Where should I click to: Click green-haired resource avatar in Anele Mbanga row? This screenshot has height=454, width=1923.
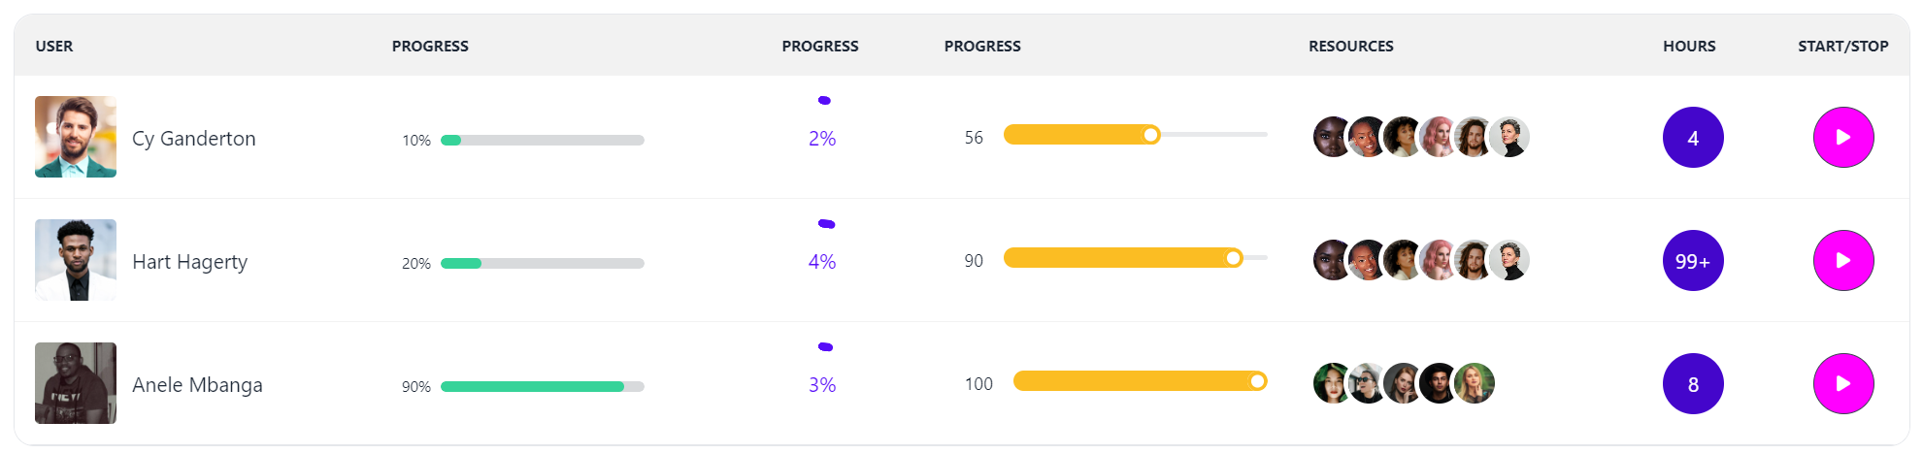click(x=1332, y=383)
